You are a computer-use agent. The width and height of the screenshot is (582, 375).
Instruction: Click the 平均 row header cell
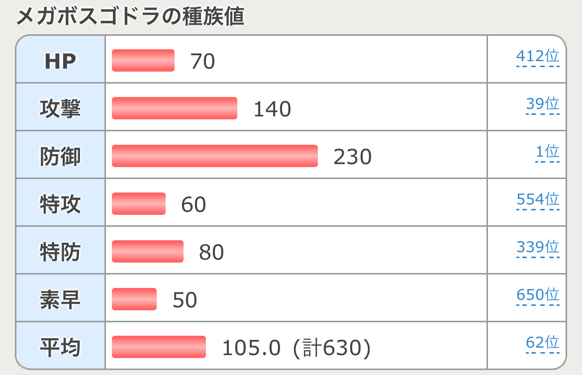[x=60, y=347]
